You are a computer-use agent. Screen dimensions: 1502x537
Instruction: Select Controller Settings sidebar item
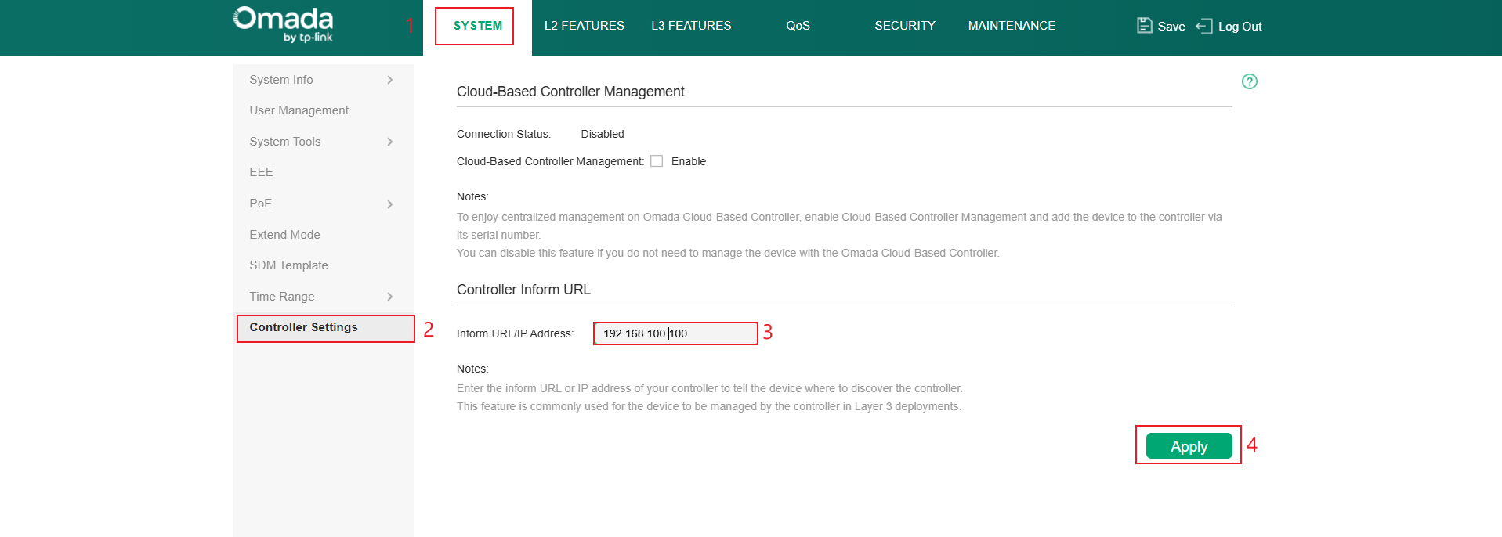325,328
